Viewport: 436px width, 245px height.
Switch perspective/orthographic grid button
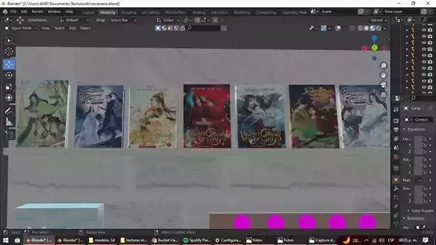coord(383,95)
